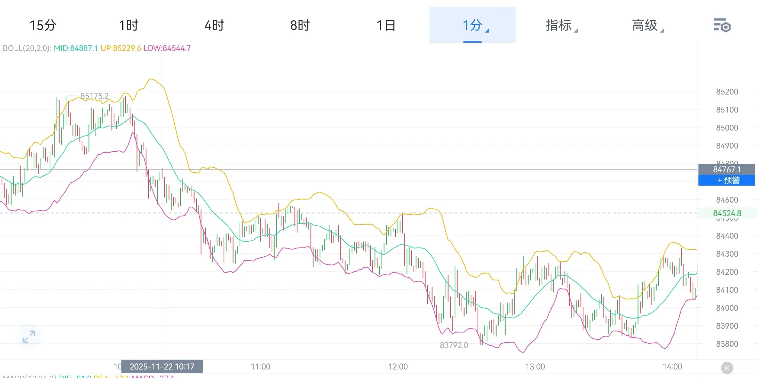
Task: Switch chart to 4时 interval
Action: [214, 25]
